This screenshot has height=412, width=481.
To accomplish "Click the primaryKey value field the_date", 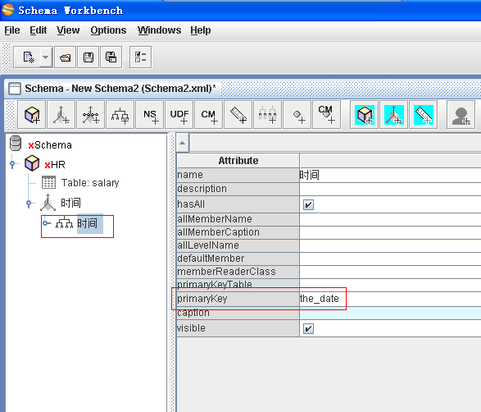I will point(390,299).
